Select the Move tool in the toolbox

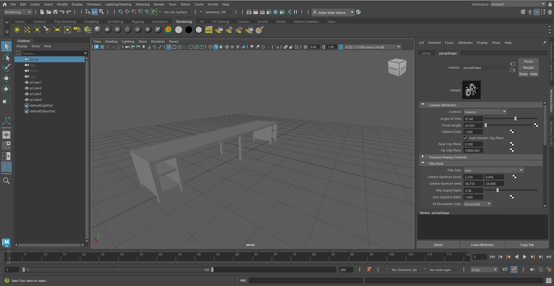(6, 78)
